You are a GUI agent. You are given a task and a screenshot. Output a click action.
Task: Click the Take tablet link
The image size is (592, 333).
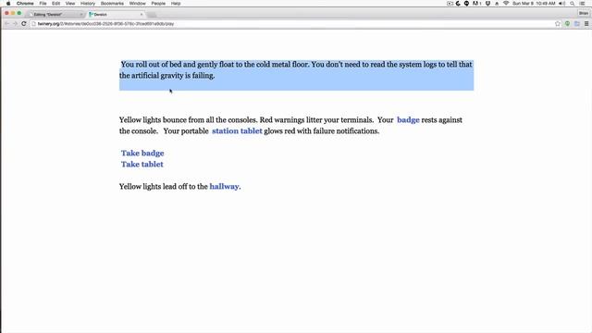142,165
